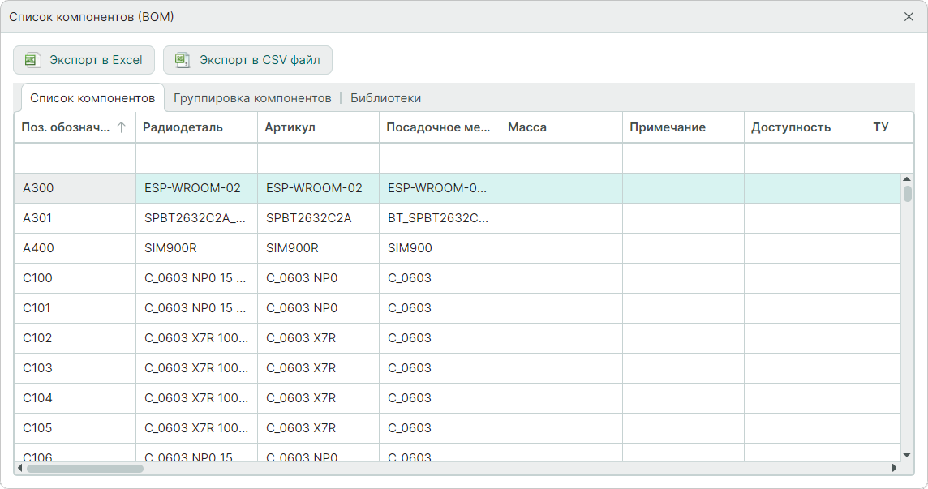Select row C100
The height and width of the screenshot is (489, 928).
pos(458,278)
